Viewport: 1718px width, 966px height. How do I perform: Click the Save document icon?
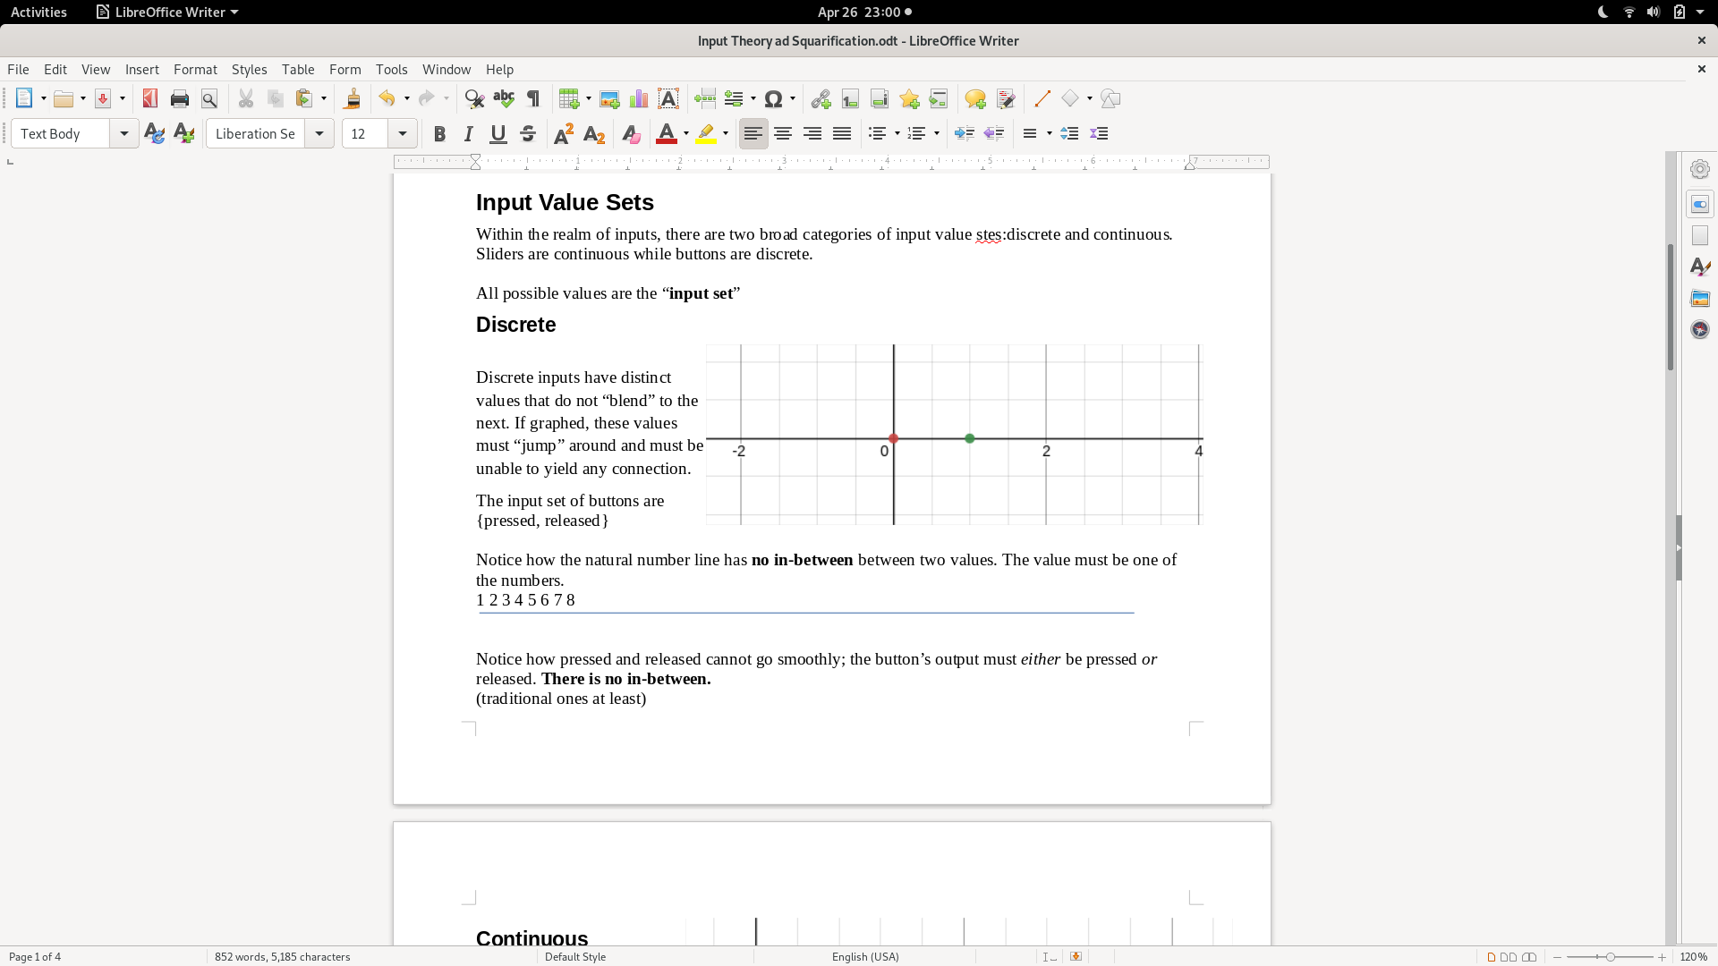[103, 99]
